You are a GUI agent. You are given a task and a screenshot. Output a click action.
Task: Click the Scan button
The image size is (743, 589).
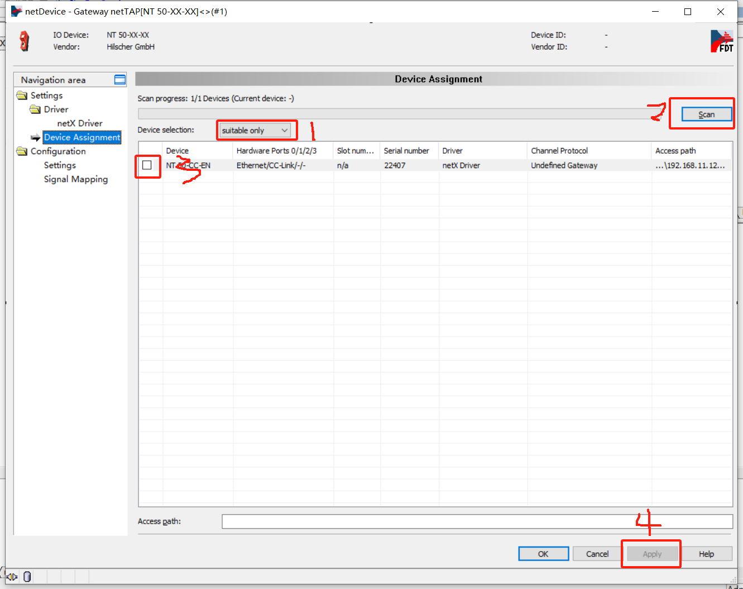[706, 114]
